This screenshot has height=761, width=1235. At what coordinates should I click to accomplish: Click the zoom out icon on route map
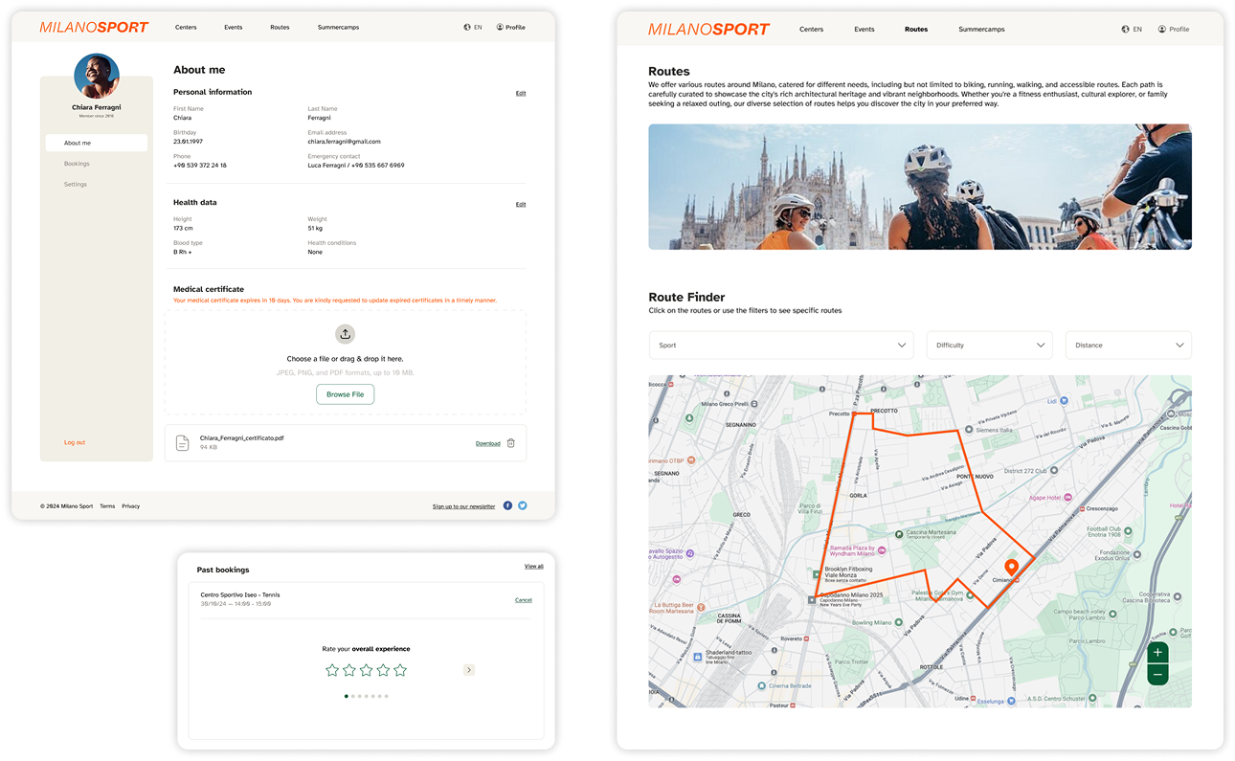pos(1157,674)
